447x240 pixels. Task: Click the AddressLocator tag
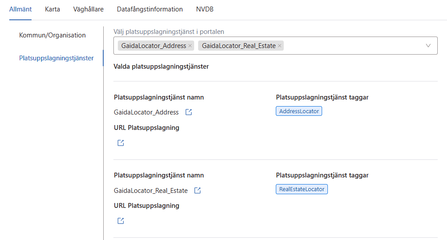(x=299, y=111)
